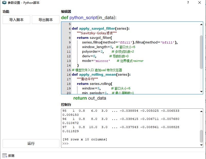
Task: Click editor scrollbar down arrow
Action: click(x=201, y=92)
